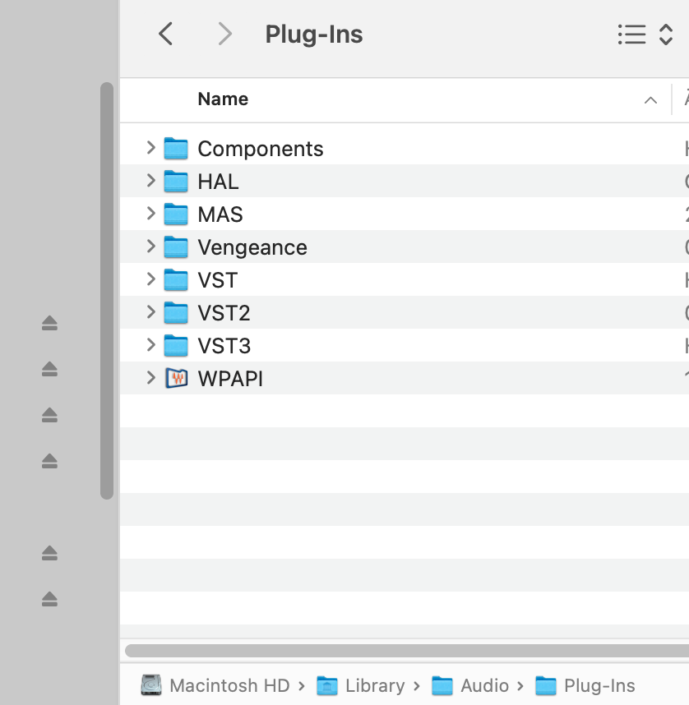Select the VST3 row name

[x=224, y=346]
